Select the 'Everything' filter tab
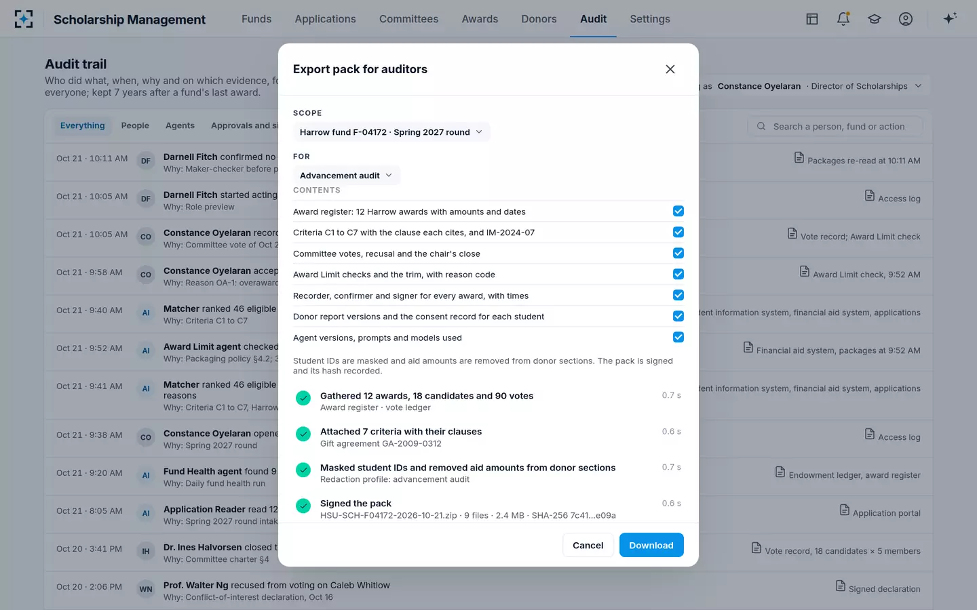The width and height of the screenshot is (977, 610). (82, 125)
